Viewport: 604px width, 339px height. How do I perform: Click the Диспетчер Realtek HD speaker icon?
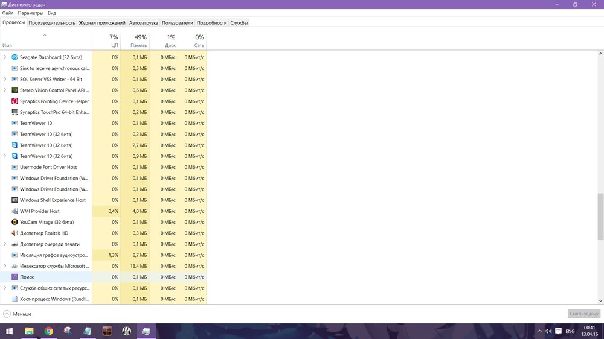(x=14, y=233)
